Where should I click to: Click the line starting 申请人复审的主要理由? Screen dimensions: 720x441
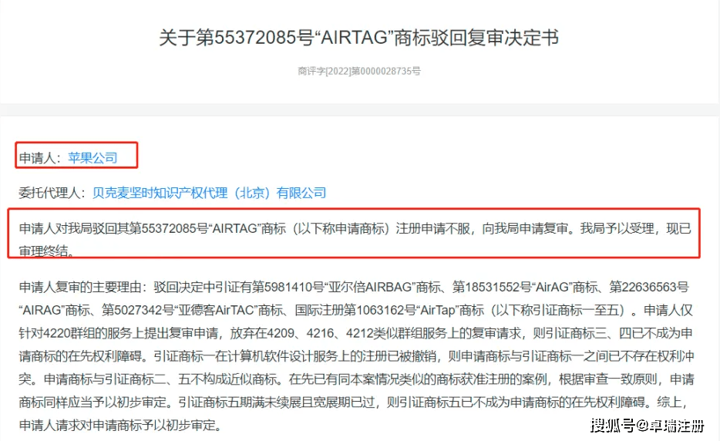pos(354,287)
